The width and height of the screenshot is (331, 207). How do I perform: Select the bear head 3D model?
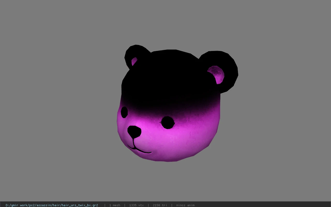click(177, 103)
